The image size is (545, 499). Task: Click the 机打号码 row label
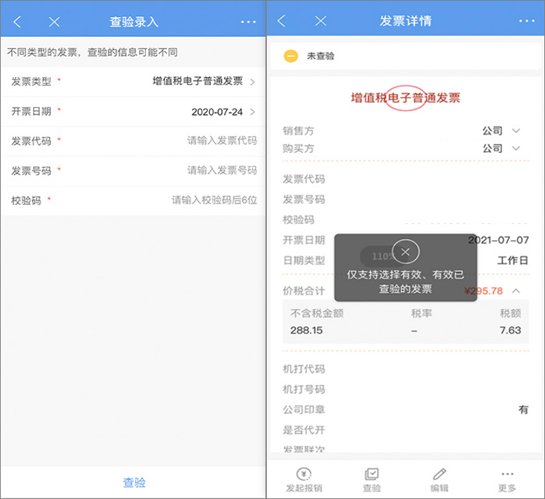pos(304,389)
